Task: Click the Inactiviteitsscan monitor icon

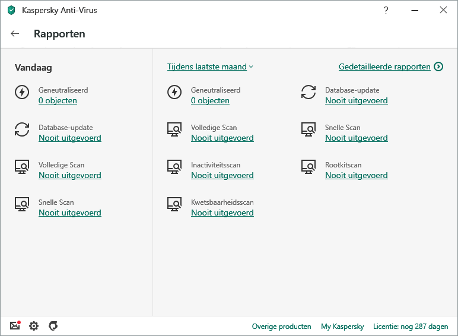Action: click(174, 167)
